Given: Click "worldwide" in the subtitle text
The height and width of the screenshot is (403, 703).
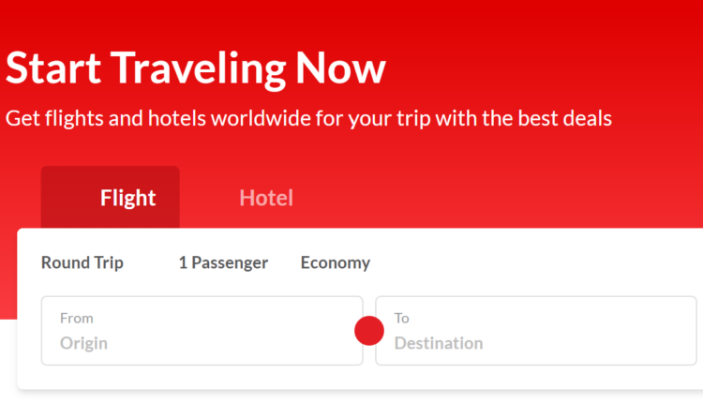Looking at the screenshot, I should click(x=259, y=119).
